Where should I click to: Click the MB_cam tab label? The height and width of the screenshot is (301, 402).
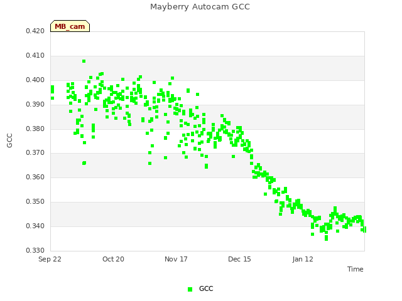(x=70, y=26)
